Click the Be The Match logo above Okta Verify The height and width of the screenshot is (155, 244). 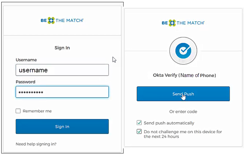[183, 23]
